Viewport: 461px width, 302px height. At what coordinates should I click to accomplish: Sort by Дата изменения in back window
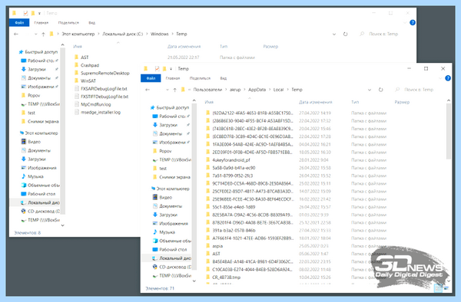(184, 46)
